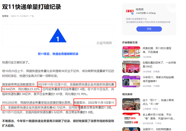186x131 pixels.
Task: Open the 电商报 author name in sidebar
Action: tap(139, 9)
